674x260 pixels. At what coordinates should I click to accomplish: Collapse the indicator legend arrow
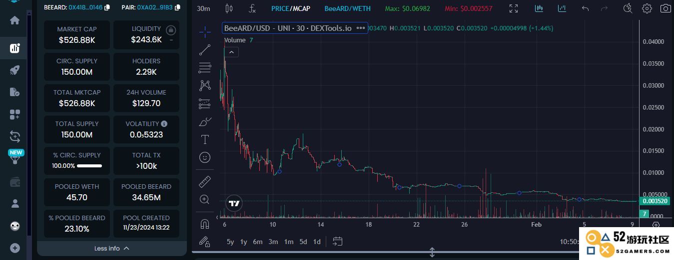point(231,52)
